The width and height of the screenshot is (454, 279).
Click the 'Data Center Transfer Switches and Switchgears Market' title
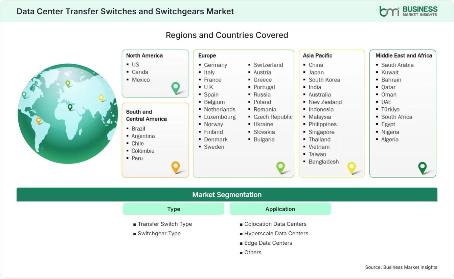125,11
